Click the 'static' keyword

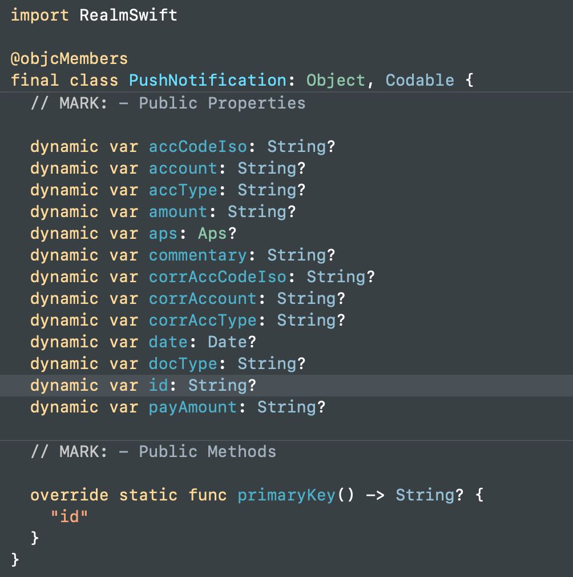point(148,495)
